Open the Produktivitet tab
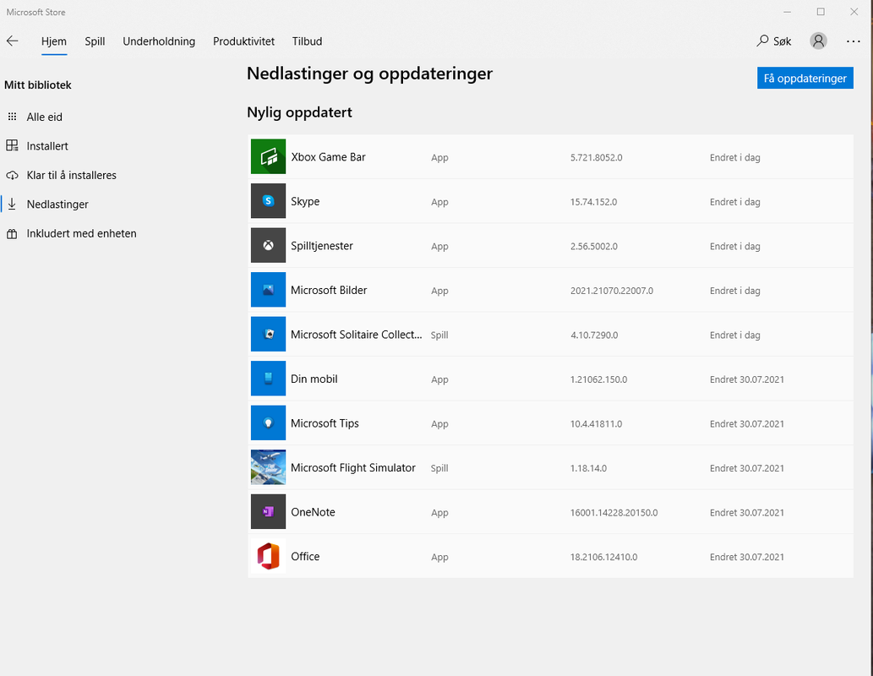873x676 pixels. tap(243, 41)
